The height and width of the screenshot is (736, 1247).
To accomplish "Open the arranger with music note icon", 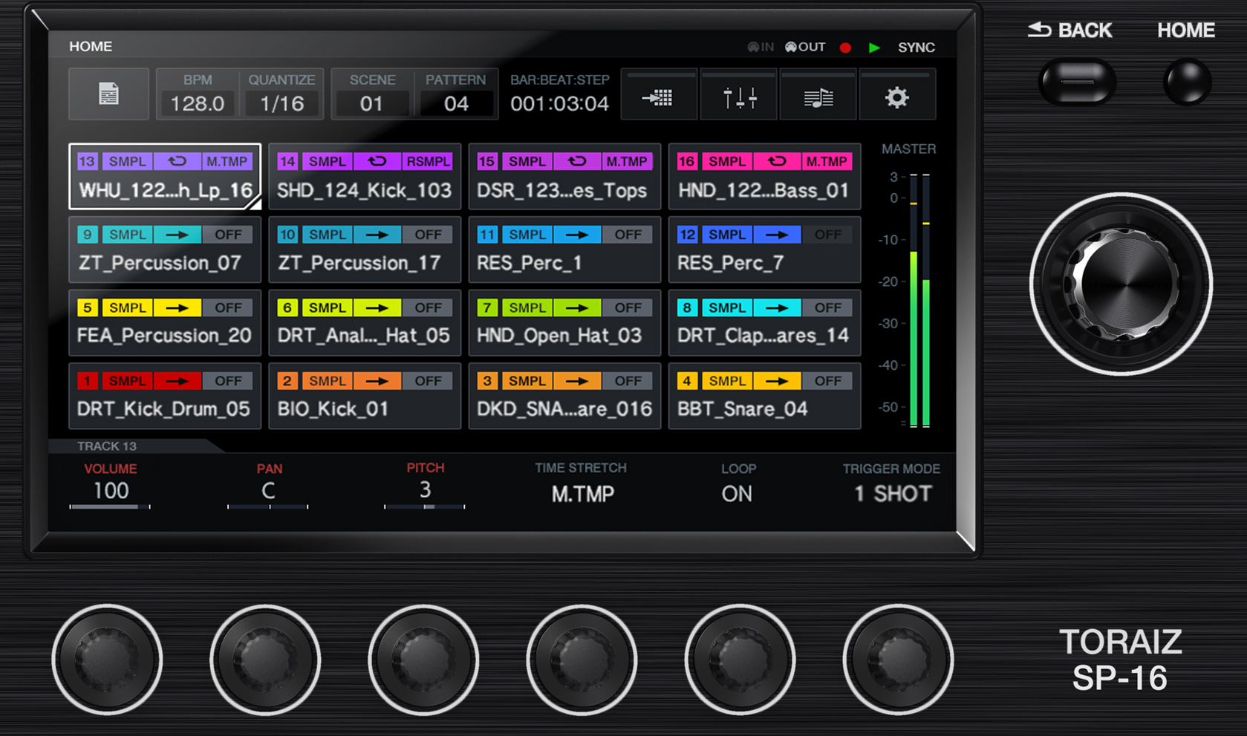I will pyautogui.click(x=818, y=94).
